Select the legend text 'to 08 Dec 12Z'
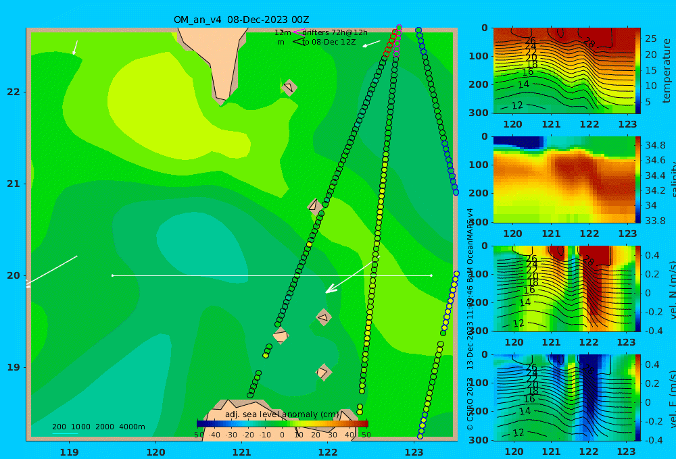Viewport: 676px width, 459px height. 329,43
